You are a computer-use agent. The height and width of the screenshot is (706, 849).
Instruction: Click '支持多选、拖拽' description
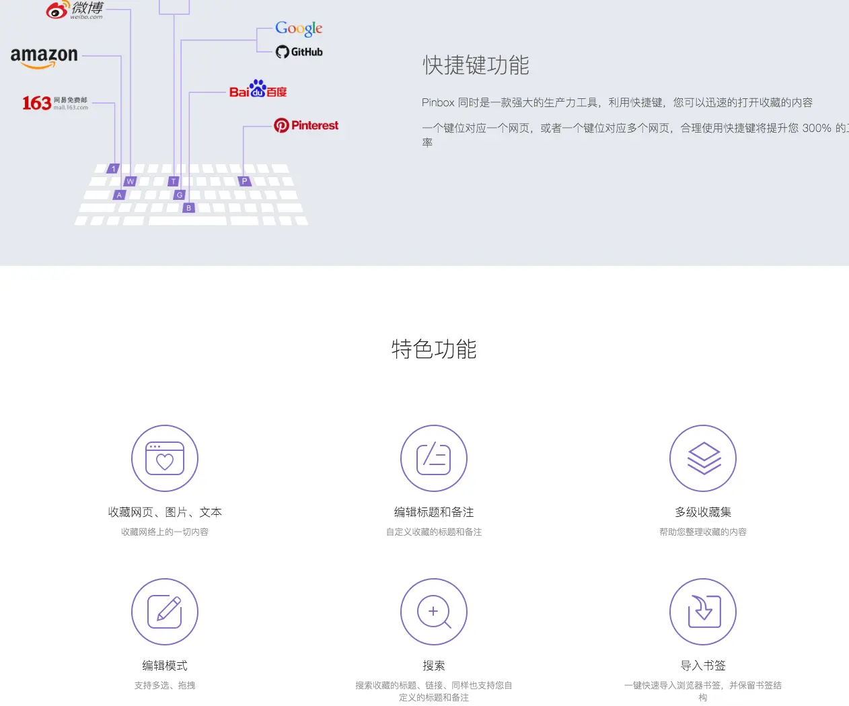tap(165, 685)
